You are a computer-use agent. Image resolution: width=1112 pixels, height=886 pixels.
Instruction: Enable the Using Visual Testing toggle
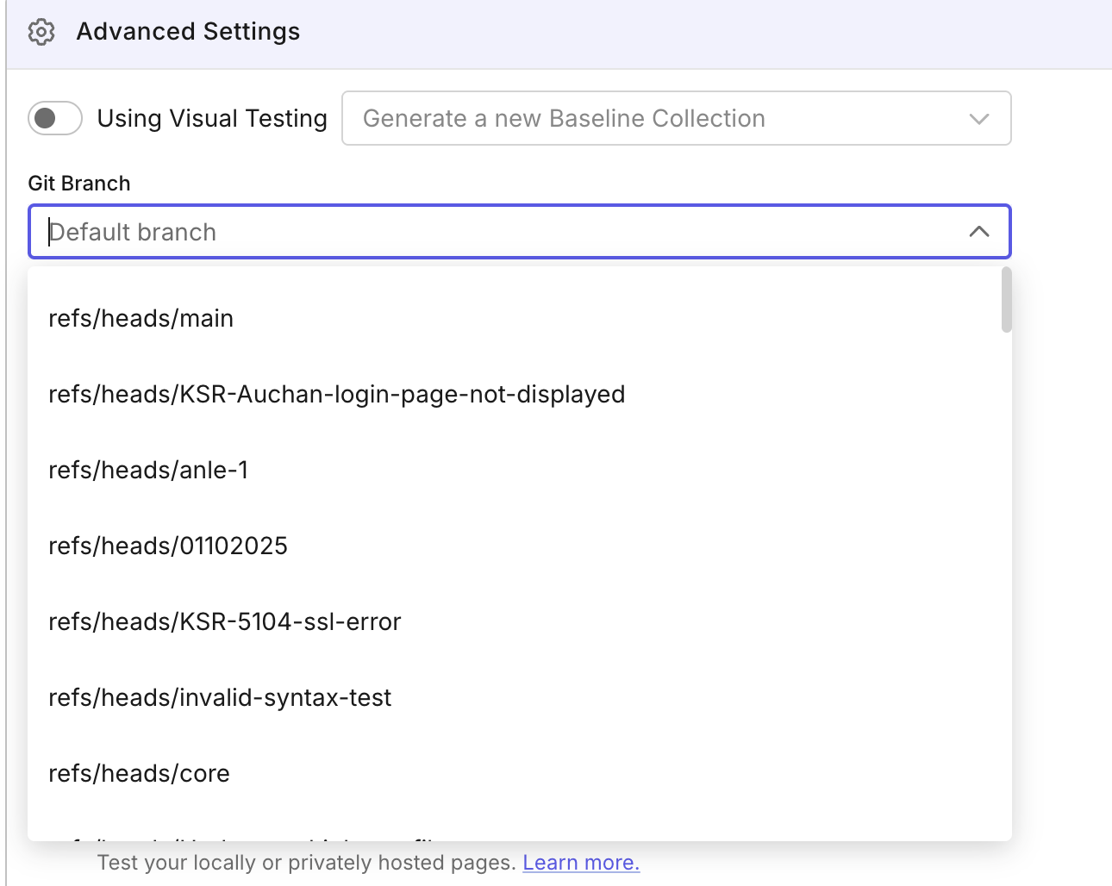(55, 118)
